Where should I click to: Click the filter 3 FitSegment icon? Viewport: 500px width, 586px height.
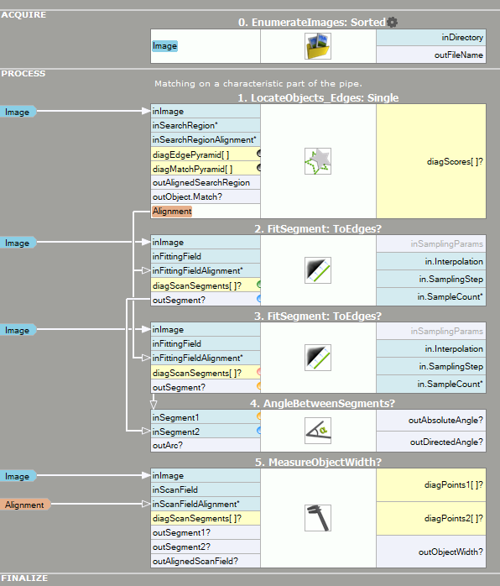[x=318, y=358]
